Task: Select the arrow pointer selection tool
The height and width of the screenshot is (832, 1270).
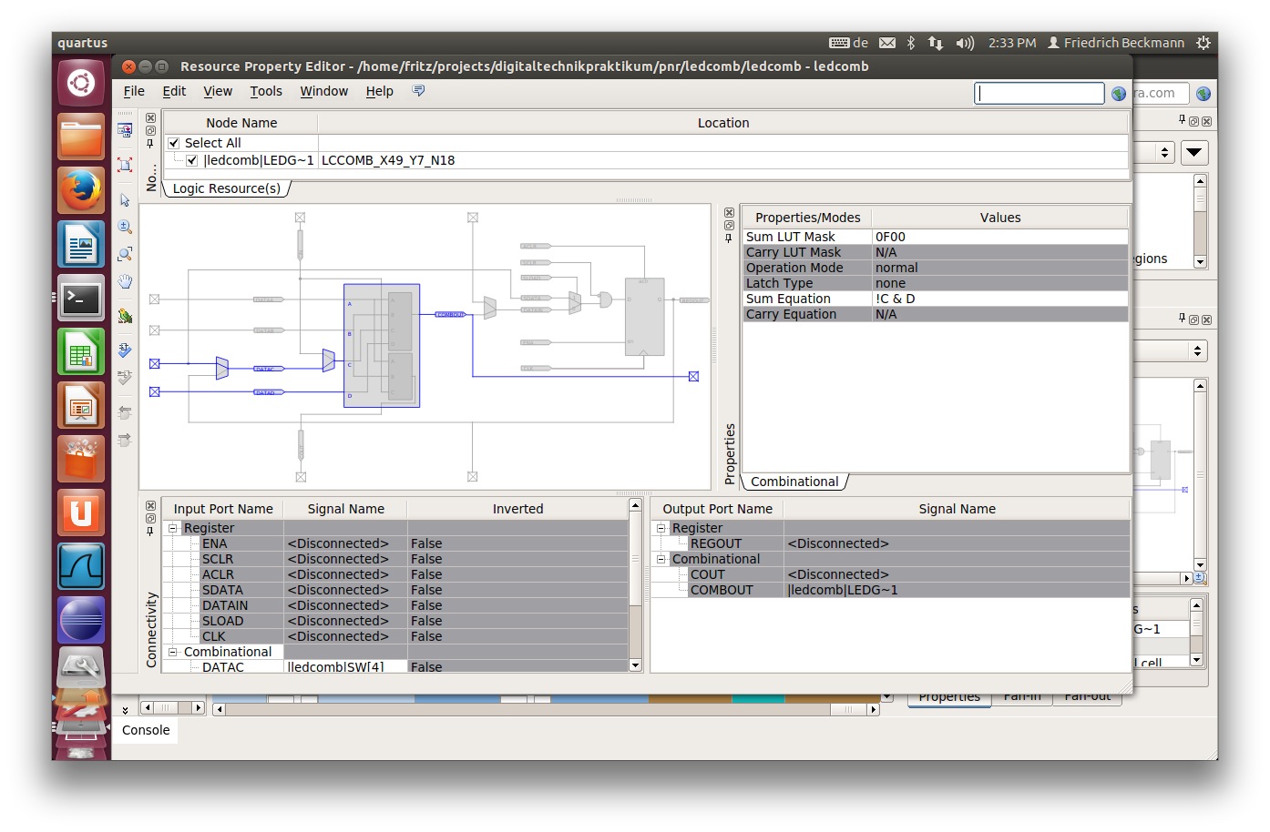Action: [125, 200]
